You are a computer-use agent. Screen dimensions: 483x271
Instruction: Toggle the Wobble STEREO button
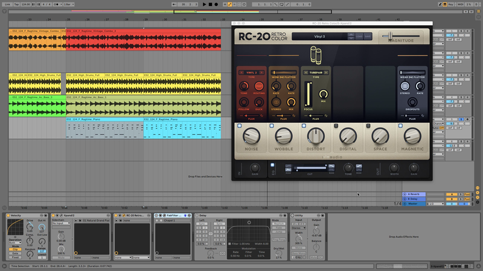coord(276,102)
